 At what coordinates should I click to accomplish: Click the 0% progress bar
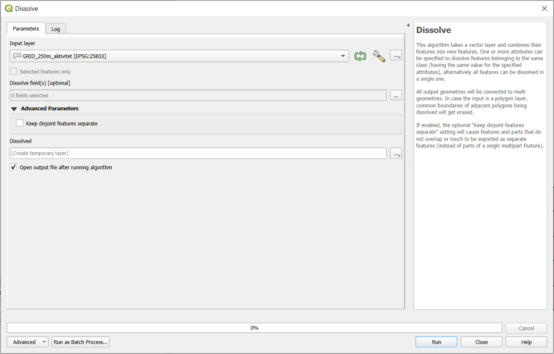(254, 328)
